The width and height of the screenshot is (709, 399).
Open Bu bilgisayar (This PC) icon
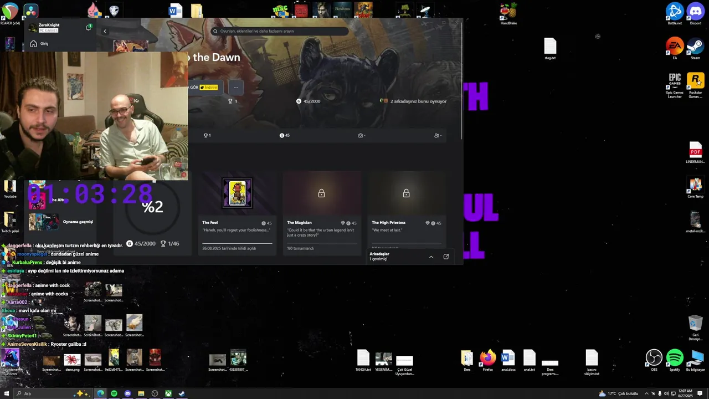pos(696,360)
